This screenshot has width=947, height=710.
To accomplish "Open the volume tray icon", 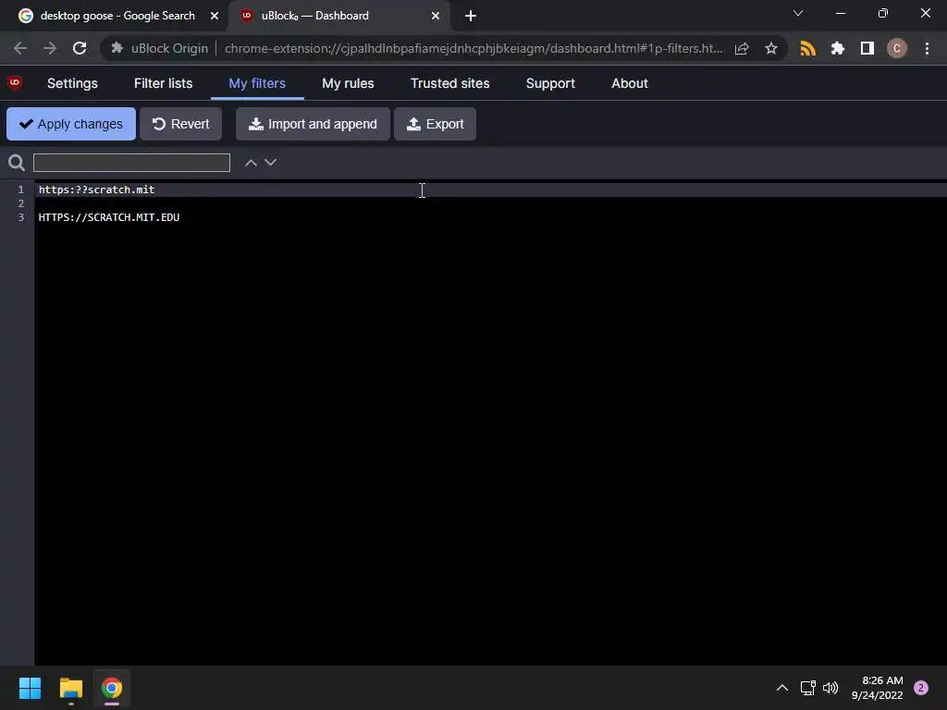I will 831,688.
